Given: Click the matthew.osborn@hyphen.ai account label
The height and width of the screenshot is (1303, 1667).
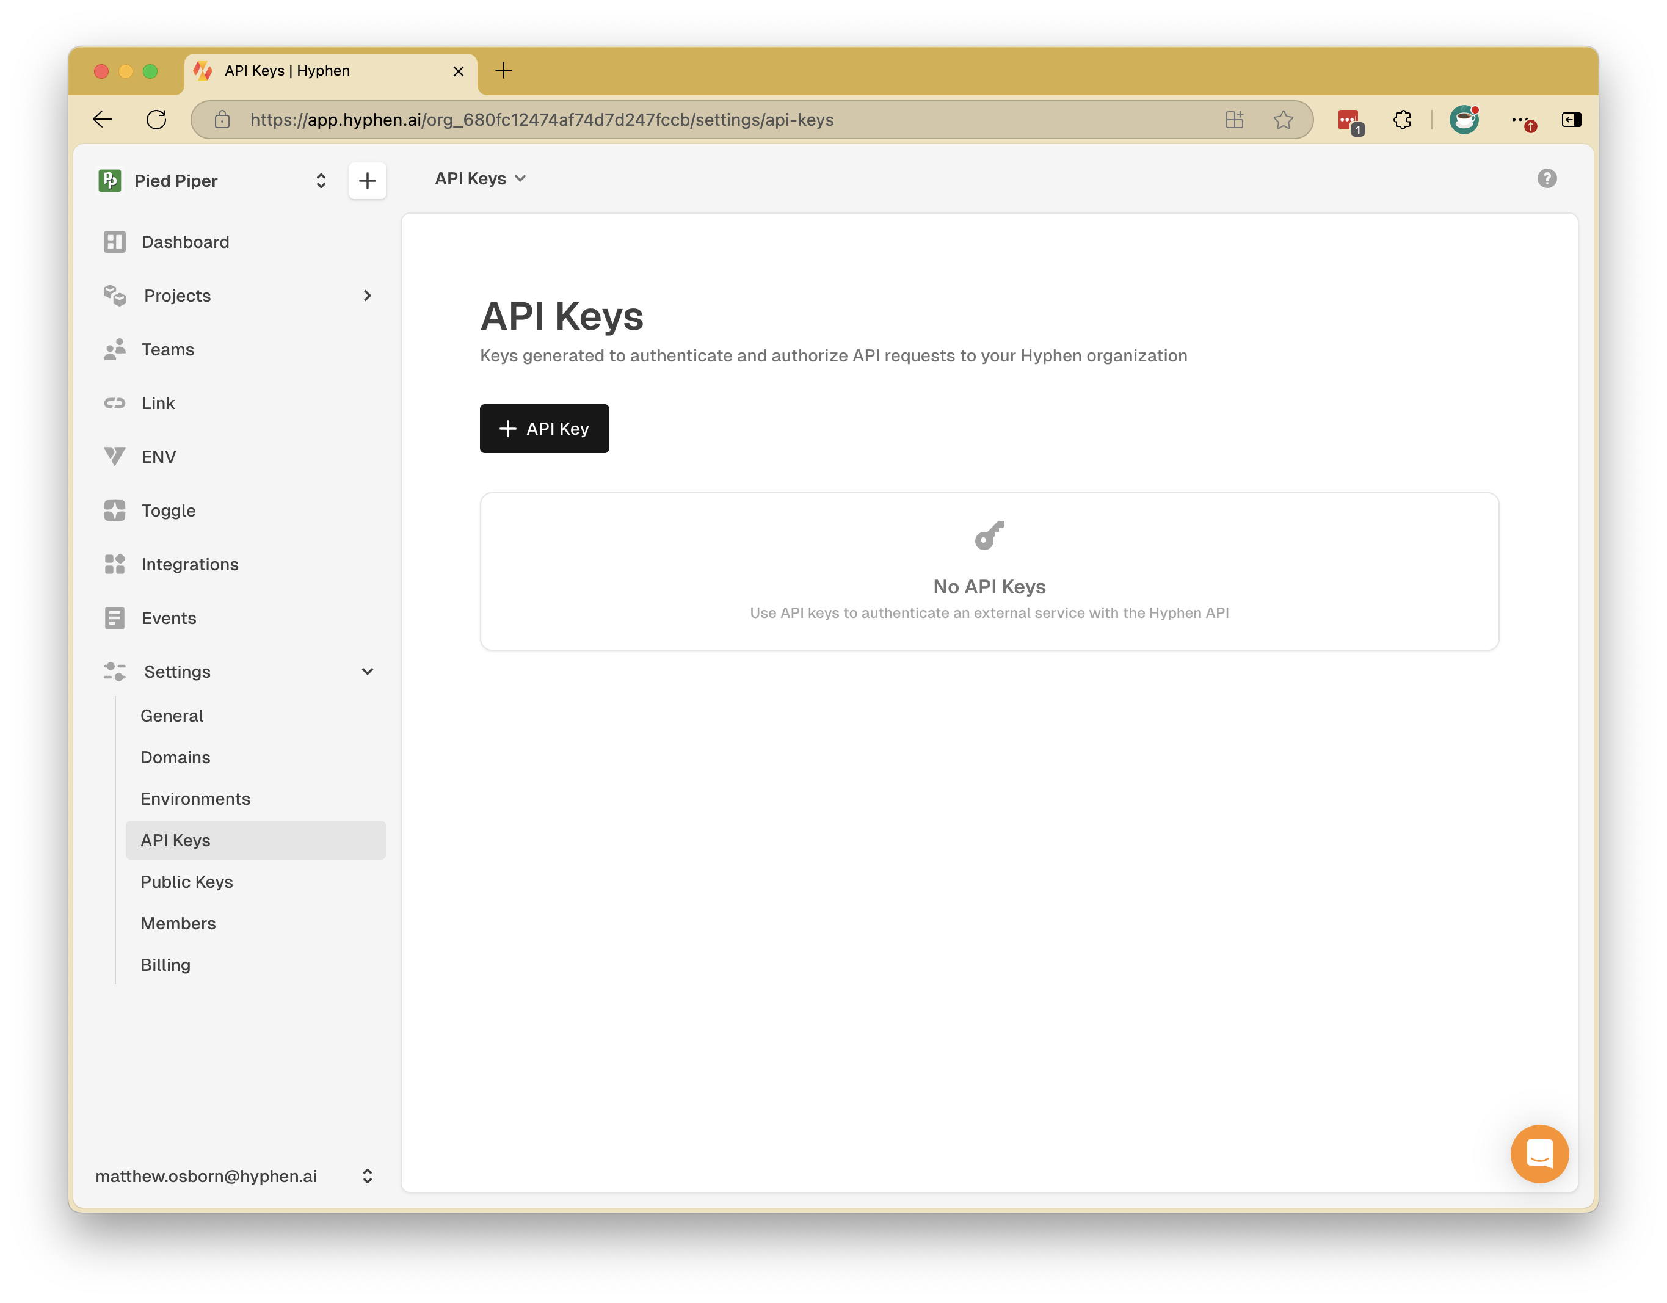Looking at the screenshot, I should point(206,1175).
